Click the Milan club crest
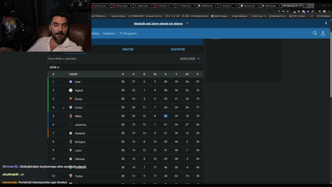This screenshot has width=332, height=187. (x=71, y=116)
